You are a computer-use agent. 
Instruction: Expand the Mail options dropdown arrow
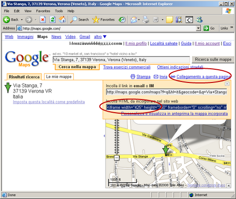139,20
